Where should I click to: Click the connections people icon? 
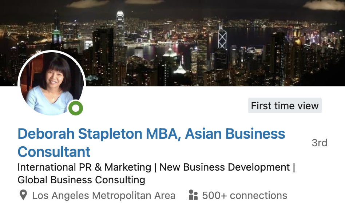(193, 195)
